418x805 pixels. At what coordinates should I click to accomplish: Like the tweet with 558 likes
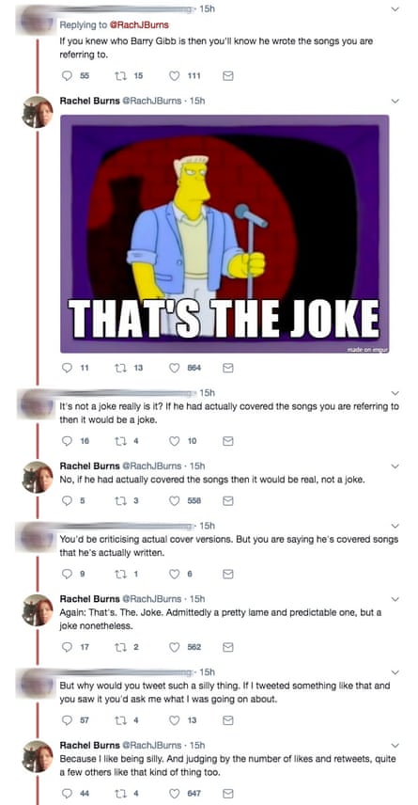click(175, 500)
